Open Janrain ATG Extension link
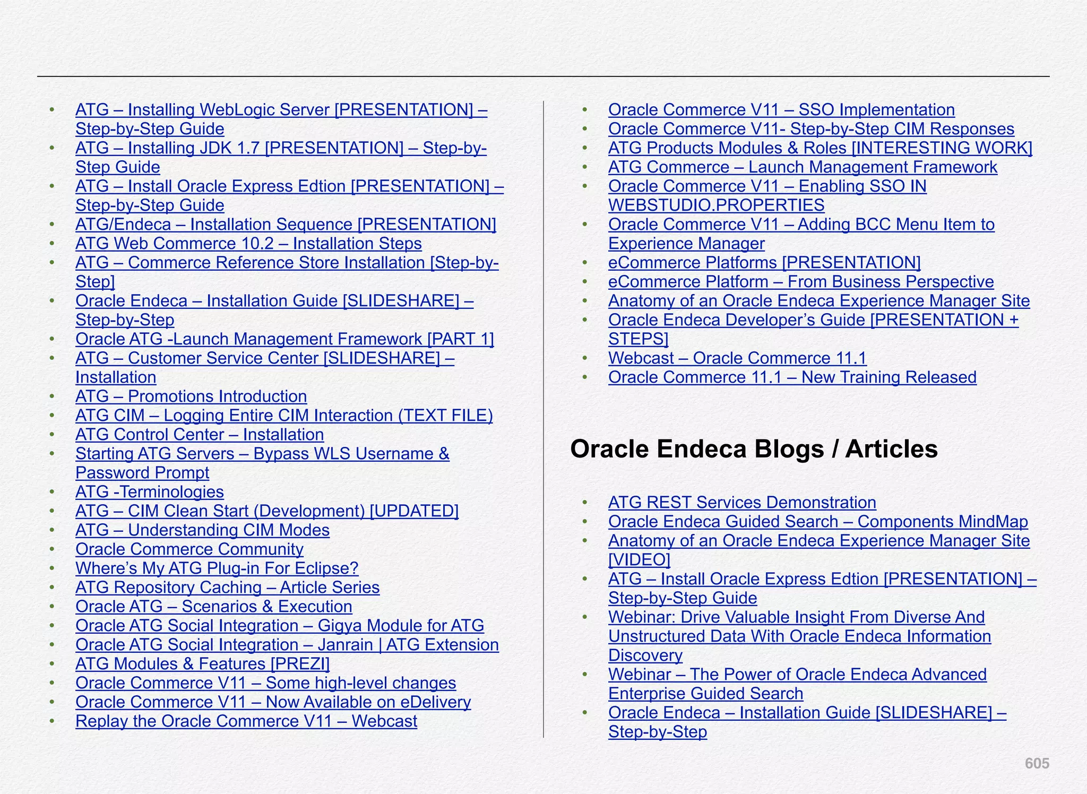1087x794 pixels. click(x=287, y=645)
